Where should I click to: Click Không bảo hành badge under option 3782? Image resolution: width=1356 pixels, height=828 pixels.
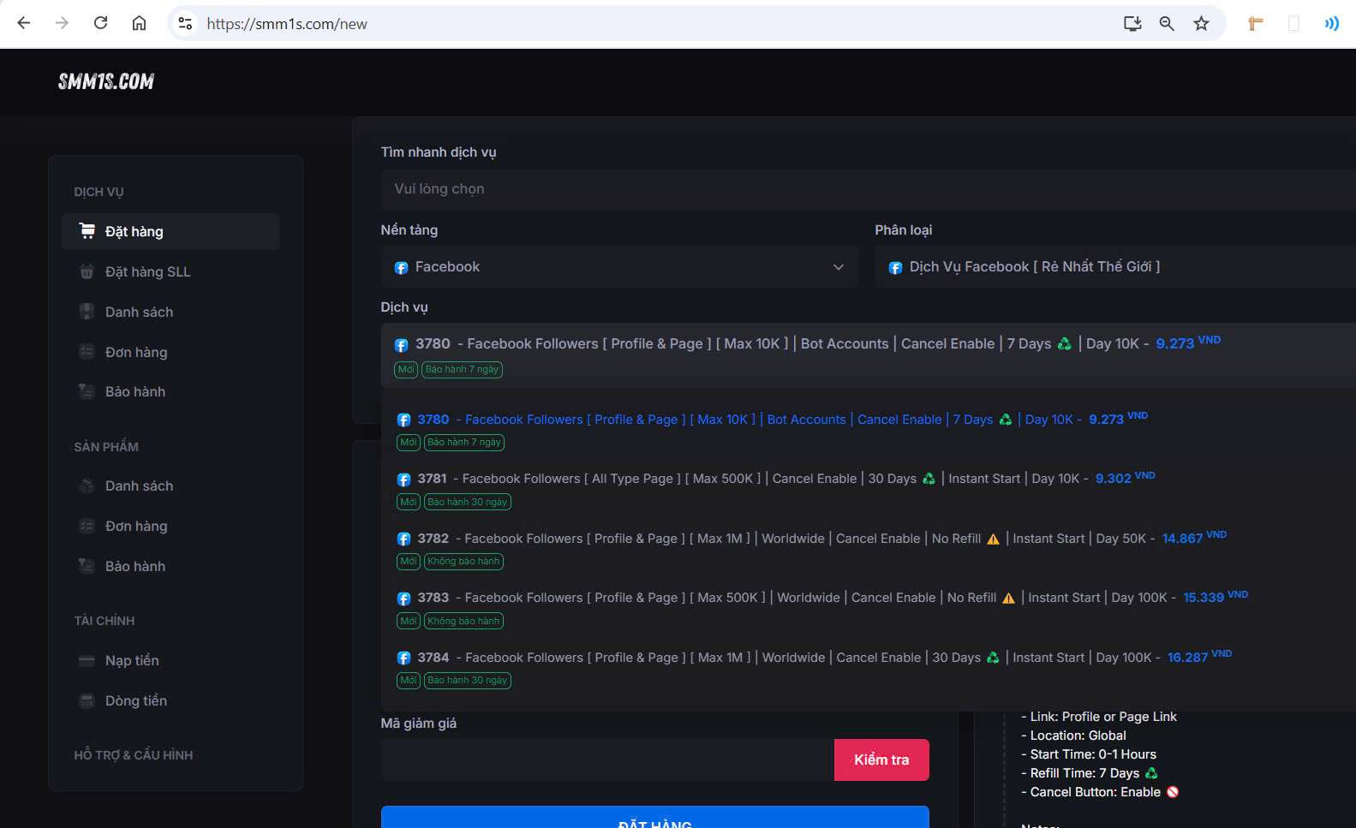click(x=463, y=562)
